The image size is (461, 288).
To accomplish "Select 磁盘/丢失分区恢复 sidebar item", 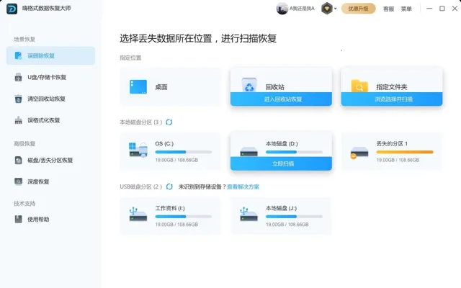I will click(50, 160).
